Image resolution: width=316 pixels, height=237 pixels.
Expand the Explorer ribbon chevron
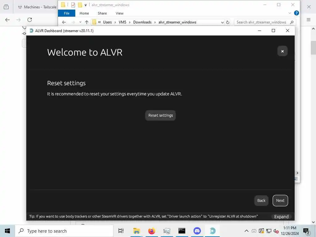pyautogui.click(x=289, y=13)
